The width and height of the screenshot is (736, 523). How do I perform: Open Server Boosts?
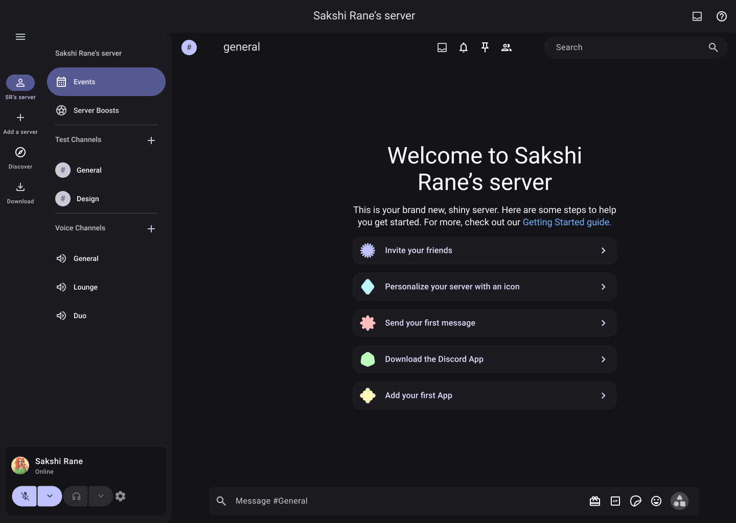(x=106, y=110)
